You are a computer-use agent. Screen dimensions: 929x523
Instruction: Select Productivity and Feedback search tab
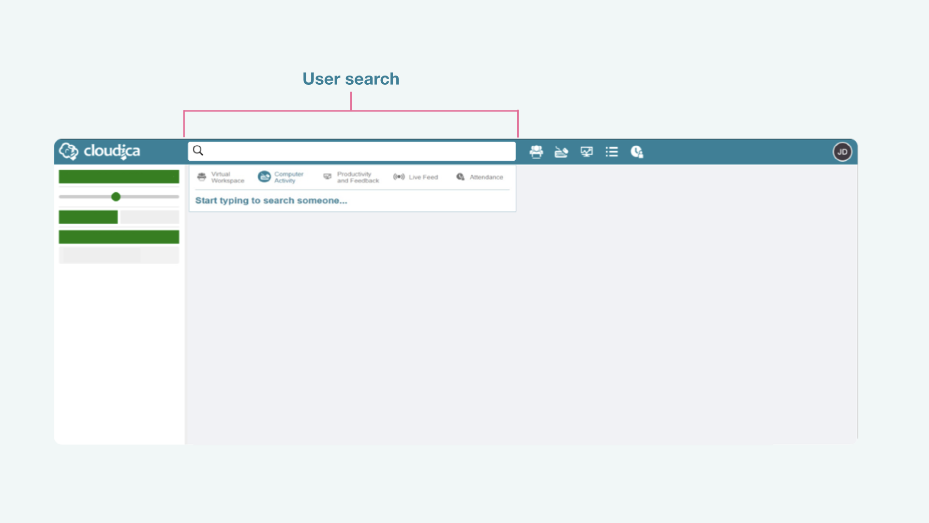click(x=352, y=177)
